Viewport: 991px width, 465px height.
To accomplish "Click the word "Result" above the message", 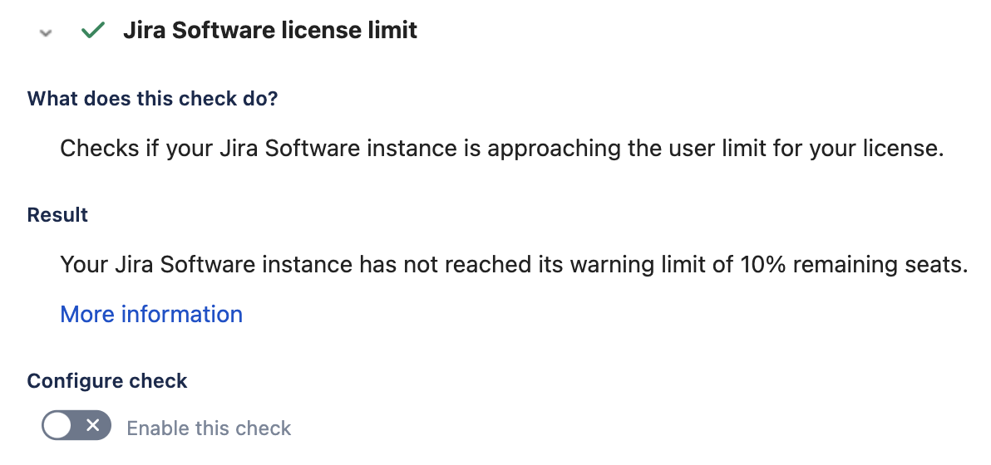I will coord(57,215).
